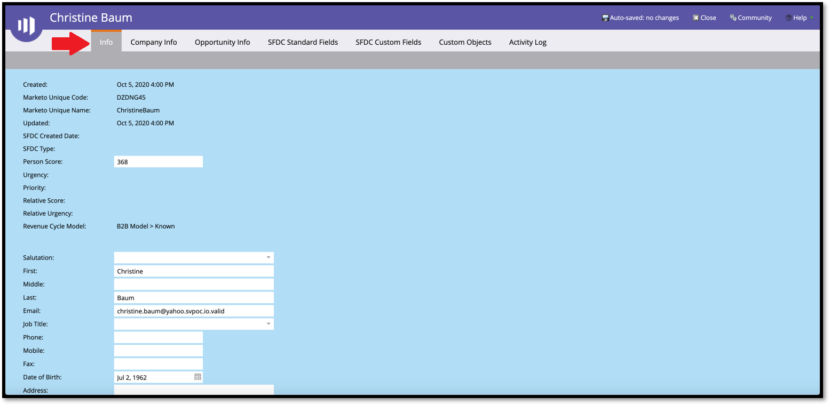This screenshot has width=830, height=405.
Task: Click the Email input field
Action: [194, 311]
